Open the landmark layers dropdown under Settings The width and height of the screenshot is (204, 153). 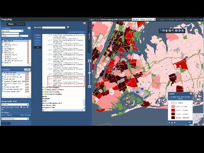coord(15,119)
